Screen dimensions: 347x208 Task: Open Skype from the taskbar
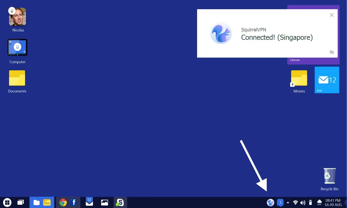pos(120,202)
